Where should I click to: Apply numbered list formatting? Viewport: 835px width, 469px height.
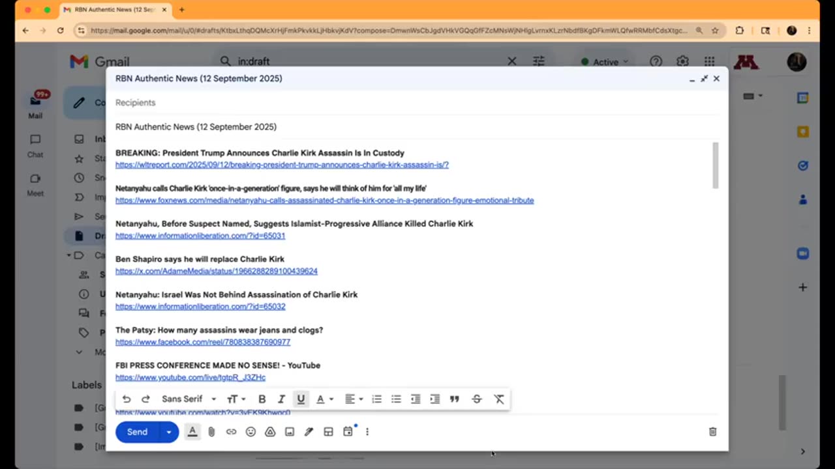click(376, 399)
